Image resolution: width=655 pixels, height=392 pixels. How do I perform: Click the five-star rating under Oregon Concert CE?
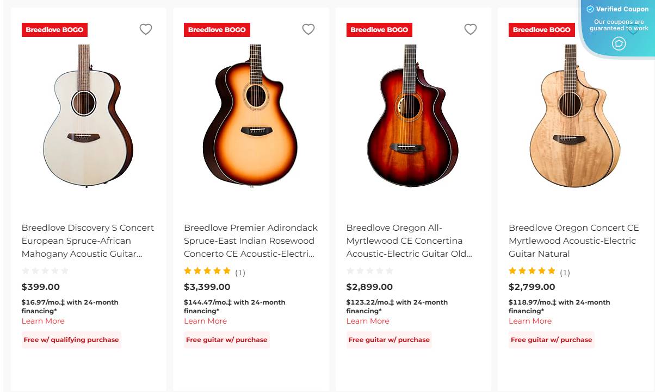click(533, 270)
